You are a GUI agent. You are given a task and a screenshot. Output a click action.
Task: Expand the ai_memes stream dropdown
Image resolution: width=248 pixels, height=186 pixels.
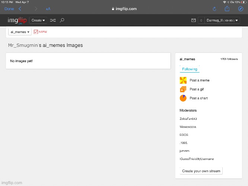[x=20, y=32]
